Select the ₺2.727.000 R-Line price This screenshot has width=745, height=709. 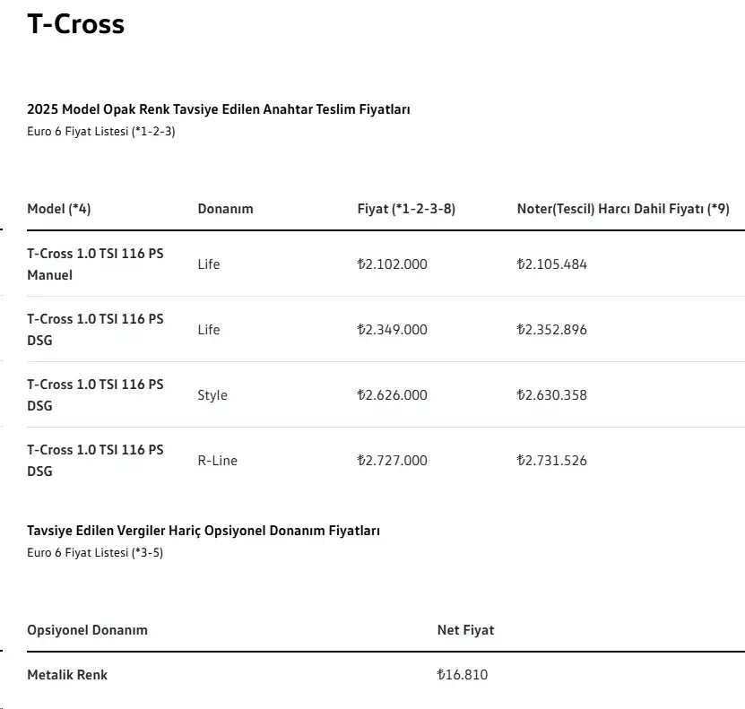pos(392,461)
